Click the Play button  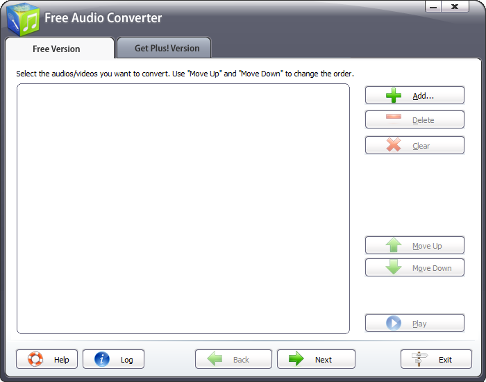point(414,323)
